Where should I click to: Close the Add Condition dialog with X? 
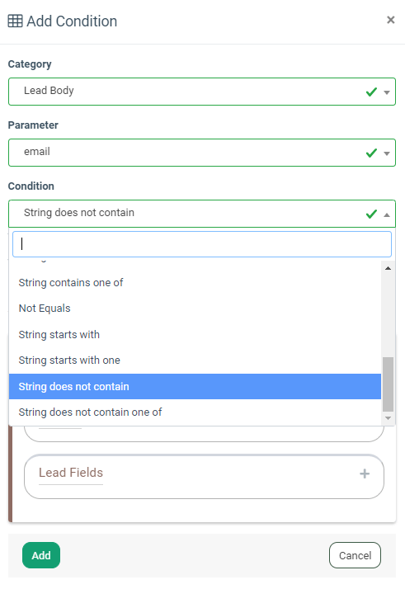point(391,20)
